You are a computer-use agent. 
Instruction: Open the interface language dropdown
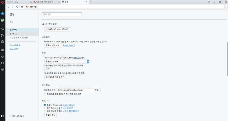click(67, 61)
